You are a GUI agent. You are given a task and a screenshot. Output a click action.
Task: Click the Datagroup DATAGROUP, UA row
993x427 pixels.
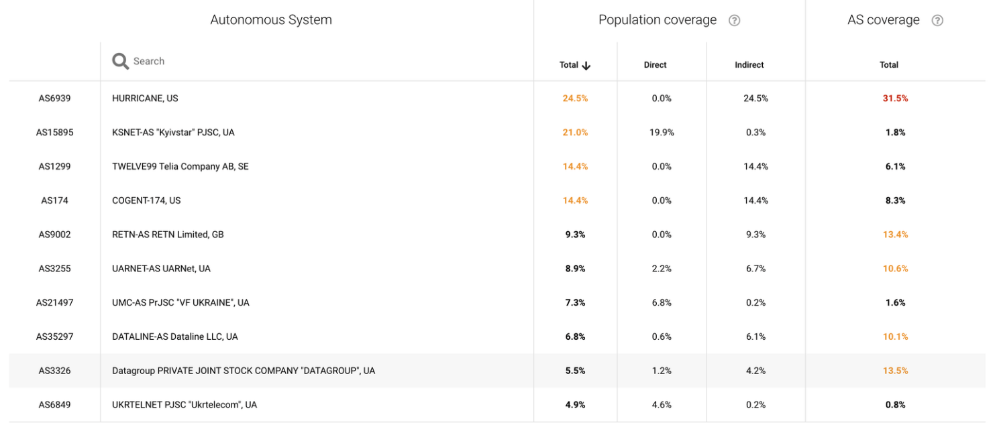[243, 371]
